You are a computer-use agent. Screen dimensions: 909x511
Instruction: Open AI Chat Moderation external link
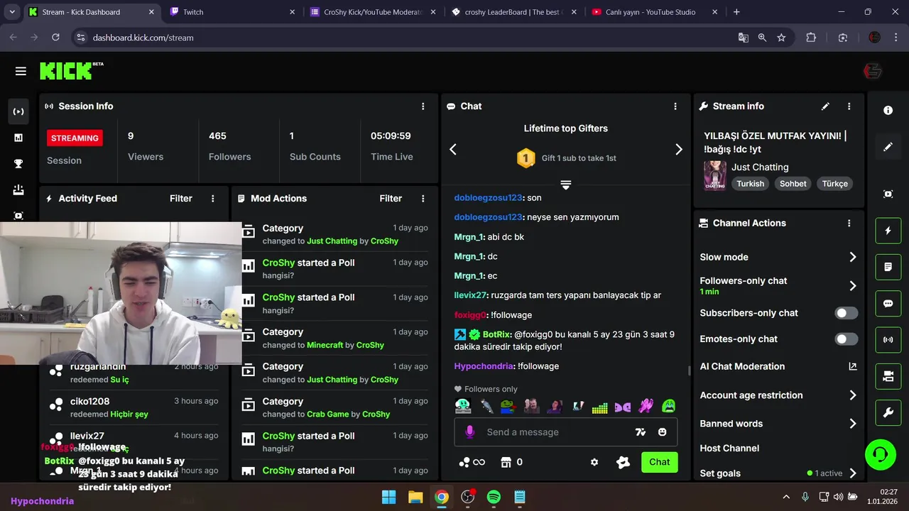click(x=853, y=366)
